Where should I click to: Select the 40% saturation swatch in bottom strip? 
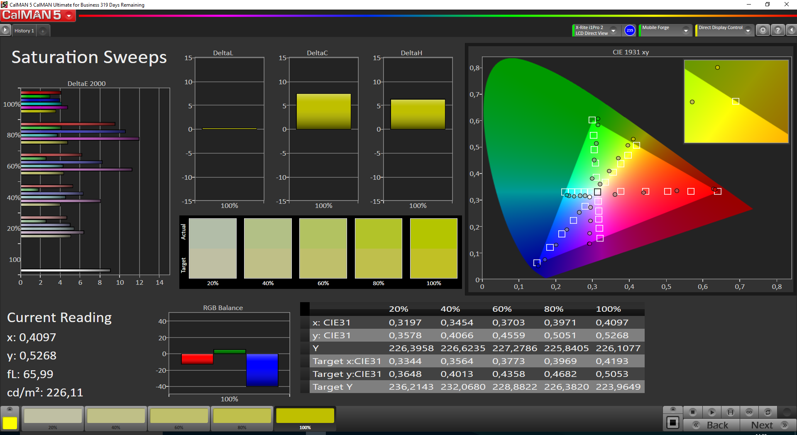pos(116,419)
